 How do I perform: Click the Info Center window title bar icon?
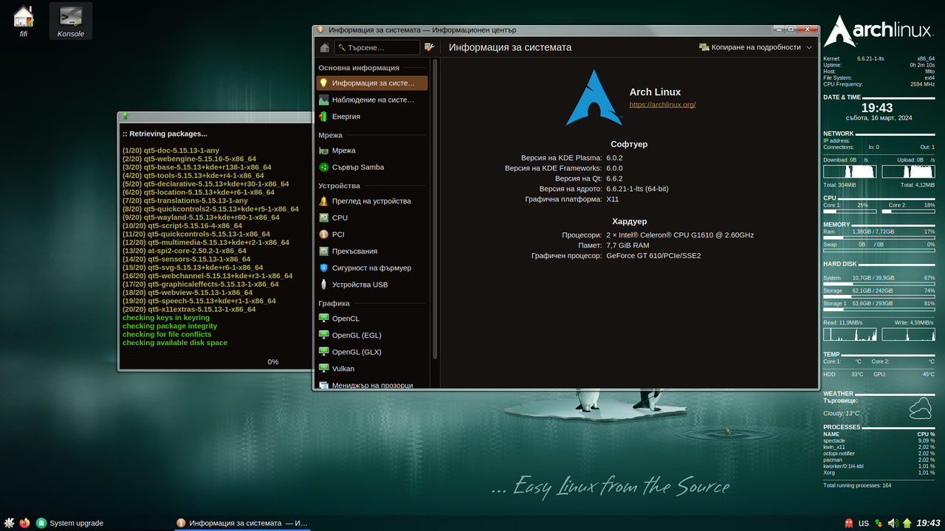point(320,29)
